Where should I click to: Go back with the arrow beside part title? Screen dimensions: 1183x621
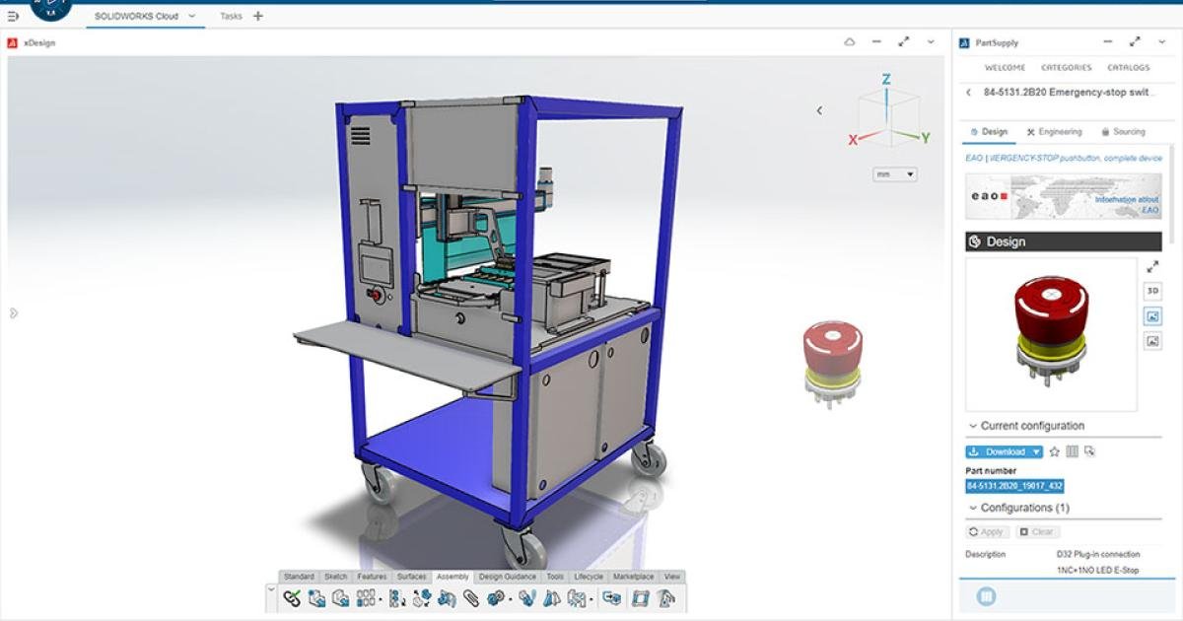click(969, 92)
